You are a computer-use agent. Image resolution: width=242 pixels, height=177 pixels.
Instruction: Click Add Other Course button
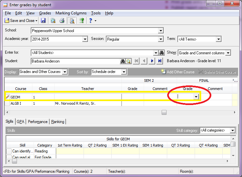tap(178, 72)
